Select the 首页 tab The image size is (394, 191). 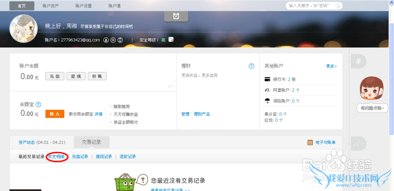pos(22,6)
